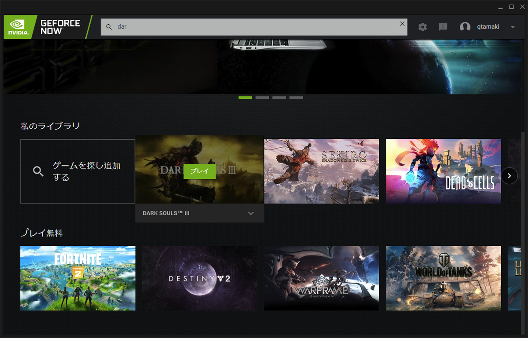
Task: Click the search magnifier icon in search bar
Action: [x=109, y=27]
